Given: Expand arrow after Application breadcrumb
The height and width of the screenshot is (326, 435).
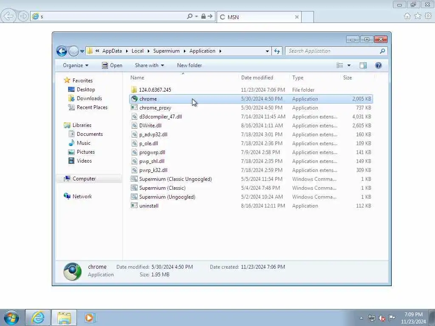Looking at the screenshot, I should click(220, 51).
